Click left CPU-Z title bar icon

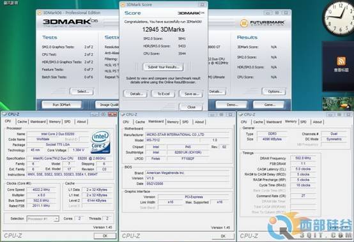[x=4, y=114]
